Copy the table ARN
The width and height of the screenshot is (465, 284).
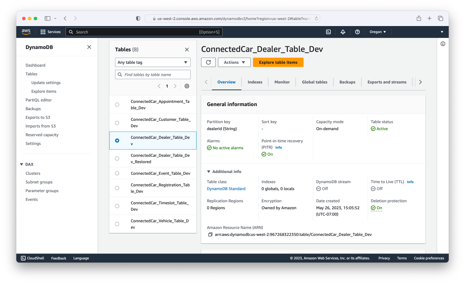tap(210, 234)
